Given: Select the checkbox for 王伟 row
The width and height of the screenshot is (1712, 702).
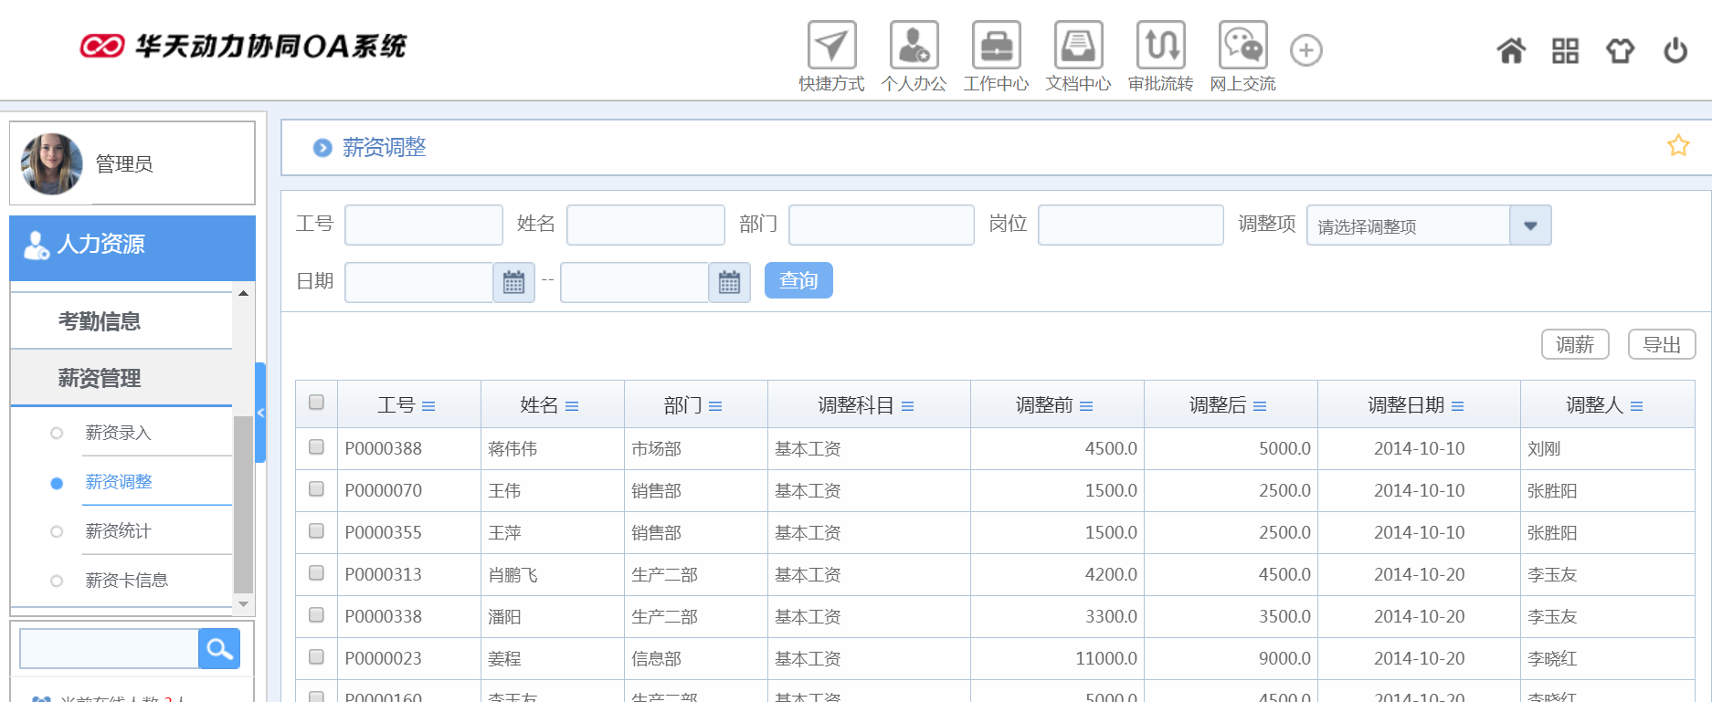Looking at the screenshot, I should point(316,489).
